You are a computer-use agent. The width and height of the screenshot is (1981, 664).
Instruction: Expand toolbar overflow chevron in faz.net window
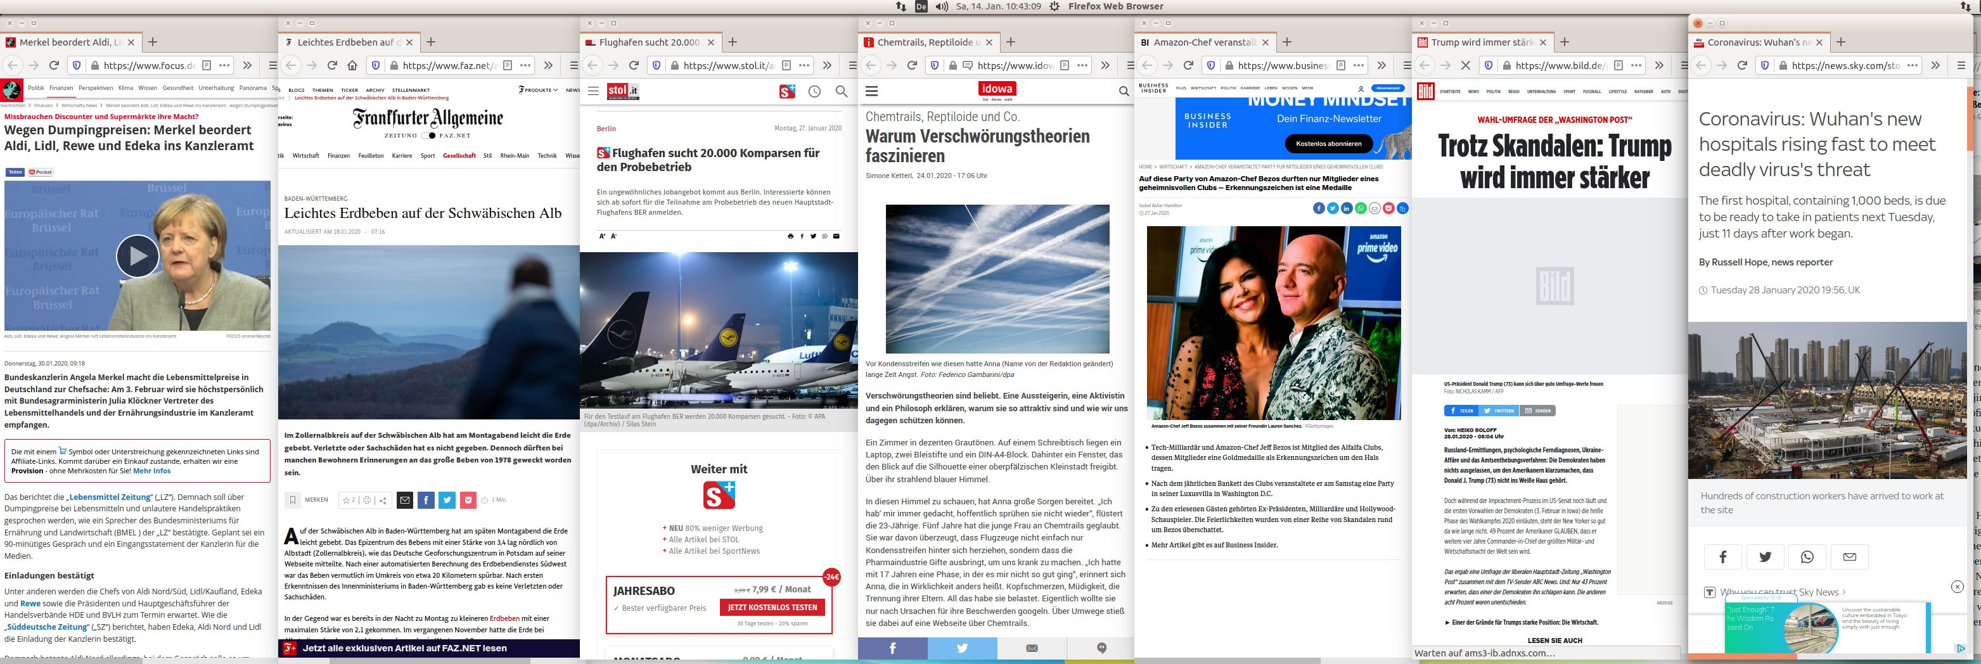pos(548,65)
